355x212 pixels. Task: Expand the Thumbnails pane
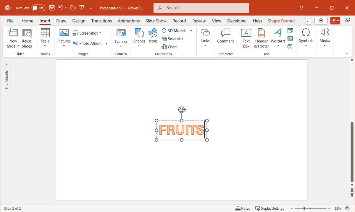pyautogui.click(x=6, y=64)
